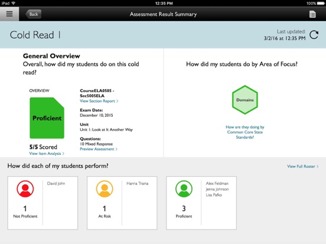Select student David John
Viewport: 326px width, 244px height.
pos(56,183)
